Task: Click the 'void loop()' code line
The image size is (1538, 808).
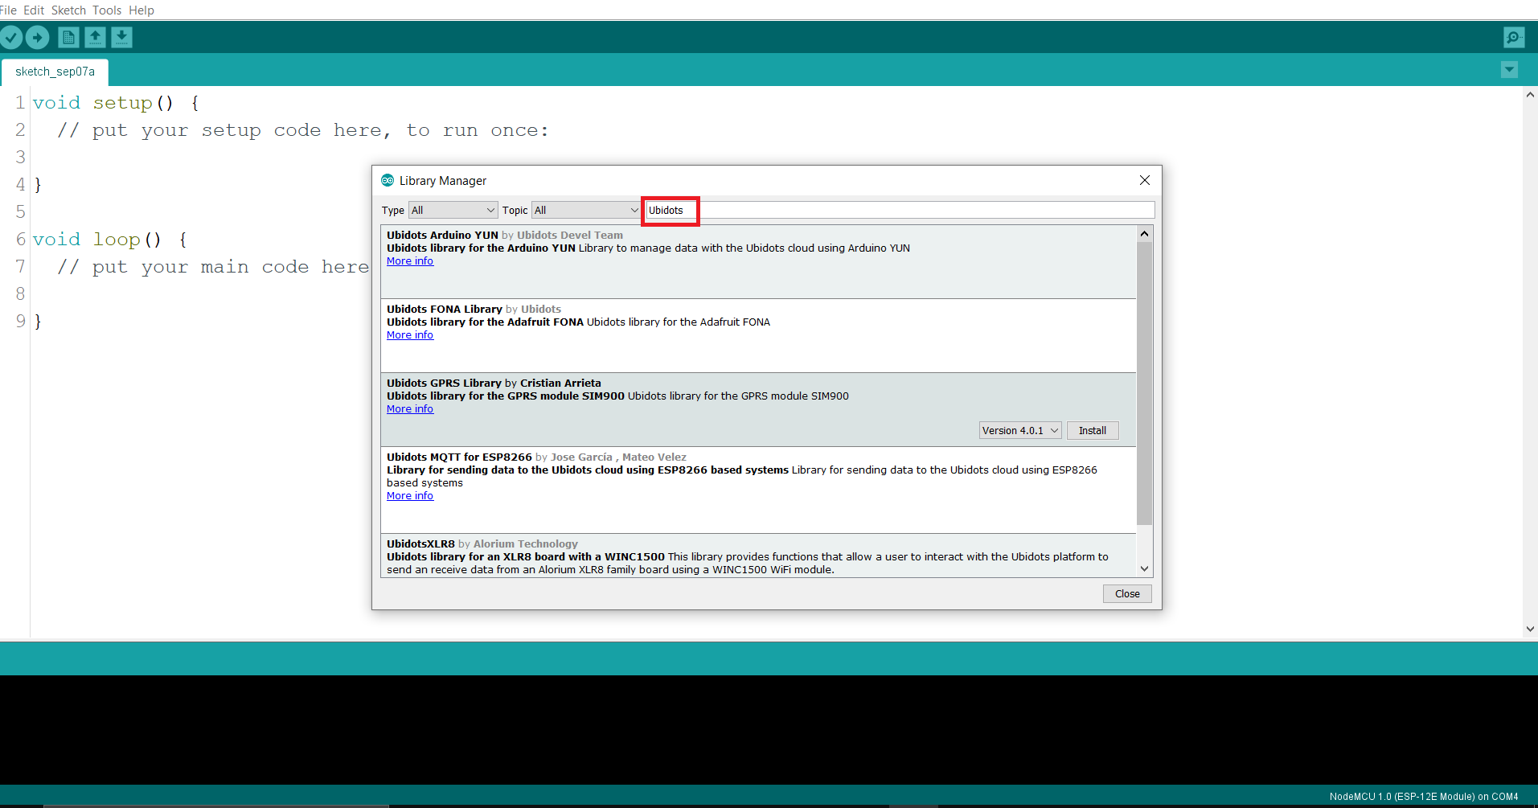Action: click(x=111, y=240)
